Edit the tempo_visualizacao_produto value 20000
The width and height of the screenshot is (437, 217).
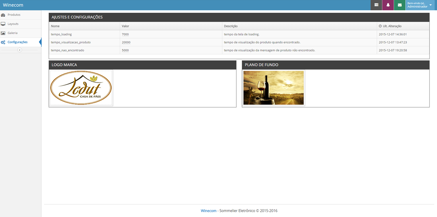[126, 43]
